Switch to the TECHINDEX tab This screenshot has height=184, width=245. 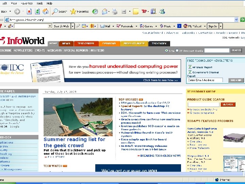(x=159, y=44)
